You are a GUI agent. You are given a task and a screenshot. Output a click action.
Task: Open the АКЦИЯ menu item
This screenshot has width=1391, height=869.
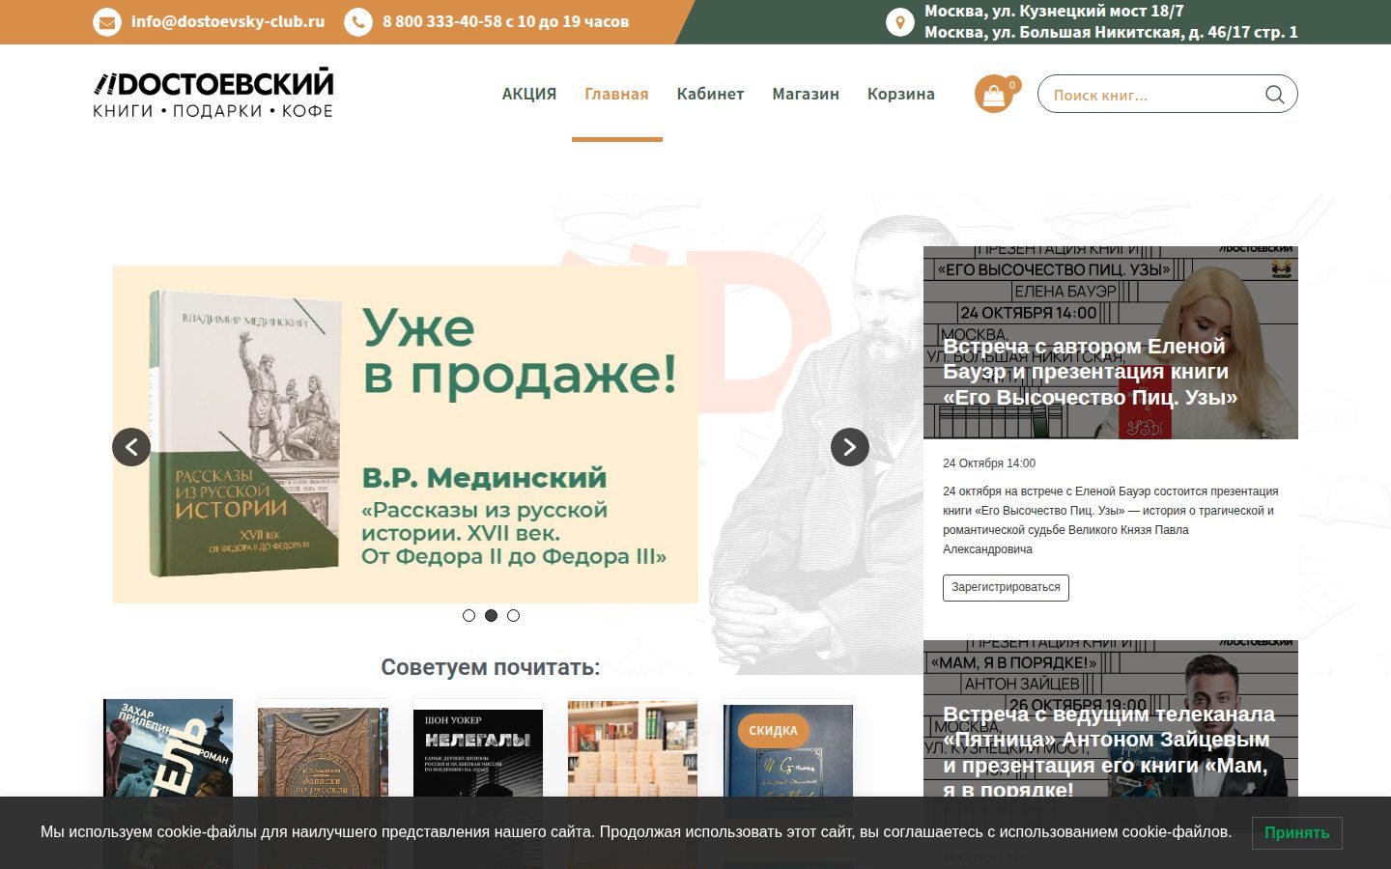click(x=529, y=94)
